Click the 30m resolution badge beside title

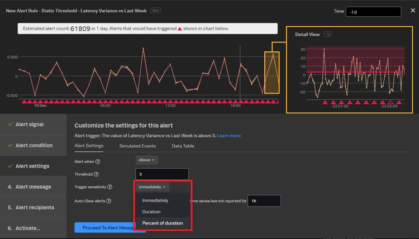click(x=156, y=11)
